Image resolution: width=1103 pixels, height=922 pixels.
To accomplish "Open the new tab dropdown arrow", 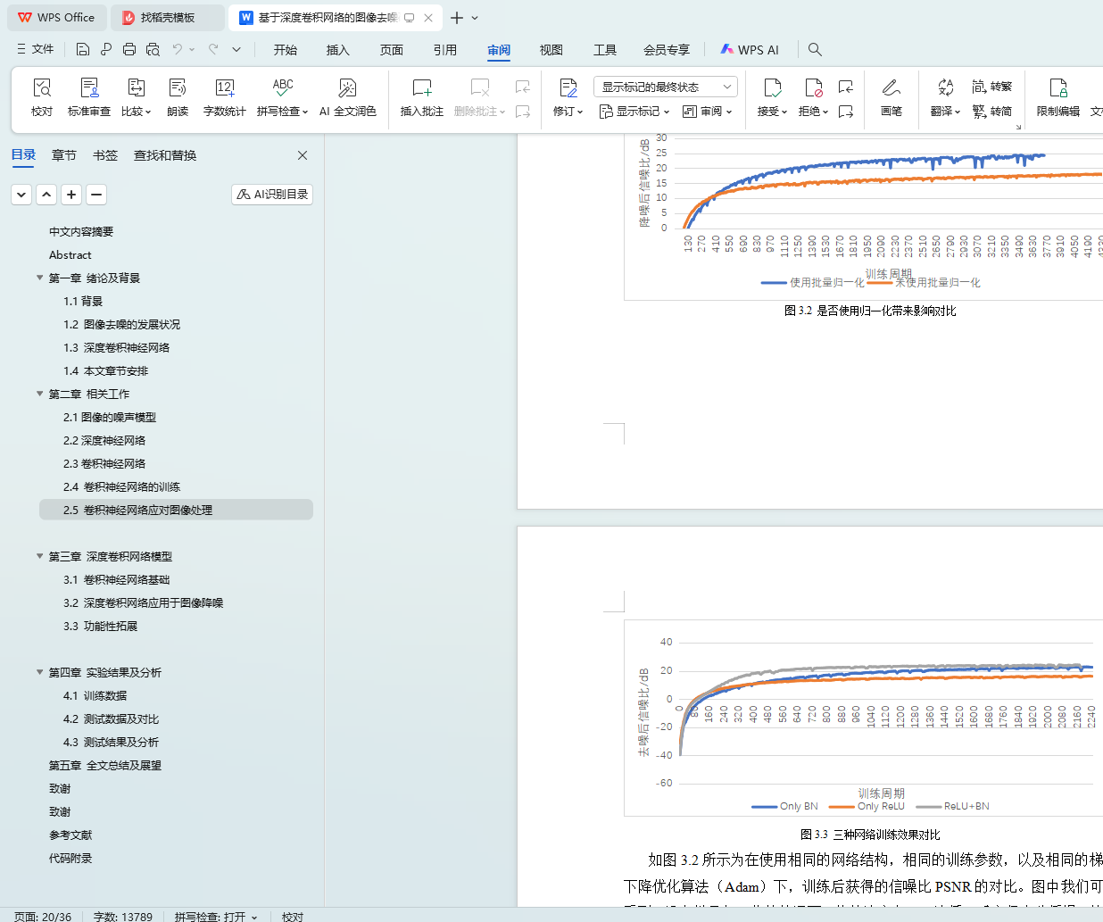I will pos(475,18).
